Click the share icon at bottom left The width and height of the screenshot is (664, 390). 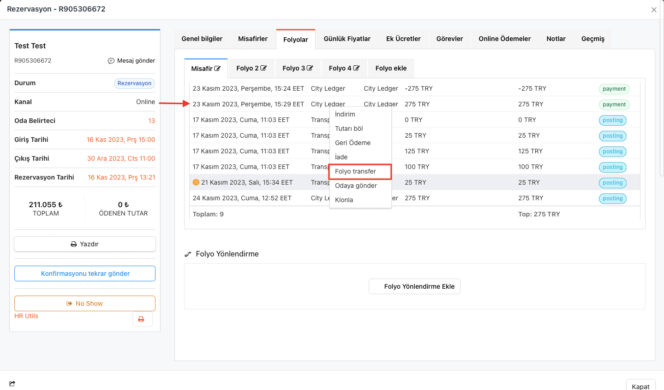coord(12,384)
